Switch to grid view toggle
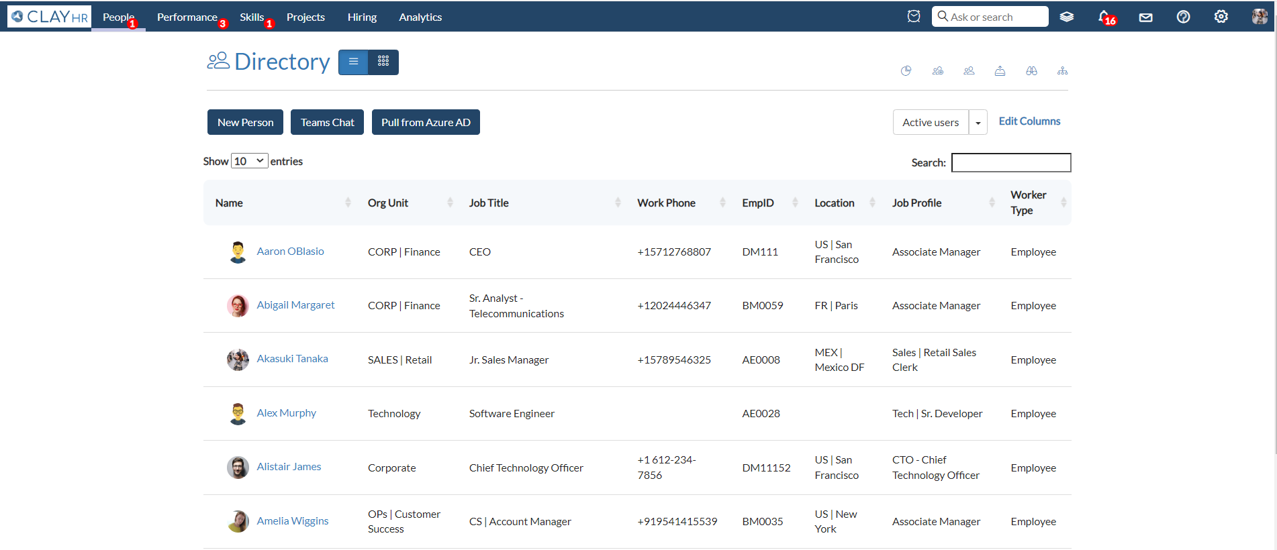 383,62
